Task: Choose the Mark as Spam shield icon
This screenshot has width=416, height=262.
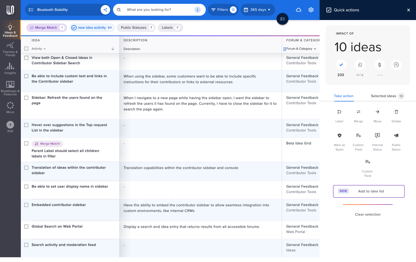Action: click(339, 135)
